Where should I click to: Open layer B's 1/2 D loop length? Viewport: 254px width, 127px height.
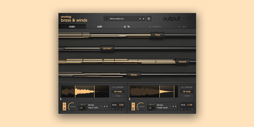click(187, 96)
